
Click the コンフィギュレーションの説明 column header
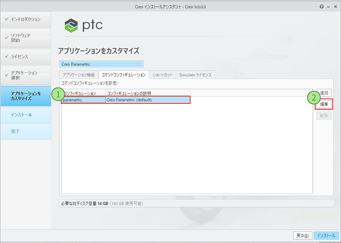coord(148,93)
